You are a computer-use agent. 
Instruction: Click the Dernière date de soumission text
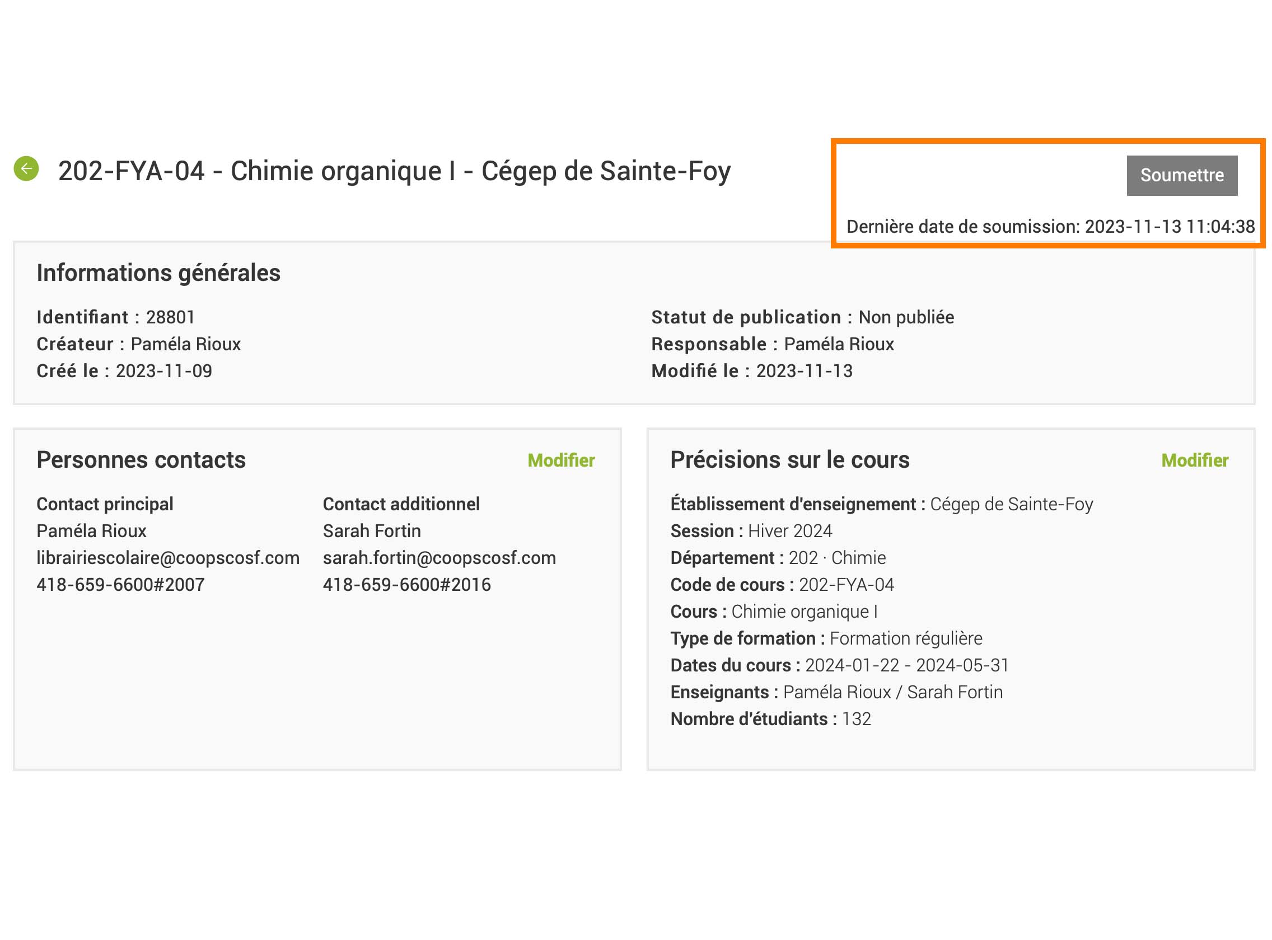(x=1050, y=227)
